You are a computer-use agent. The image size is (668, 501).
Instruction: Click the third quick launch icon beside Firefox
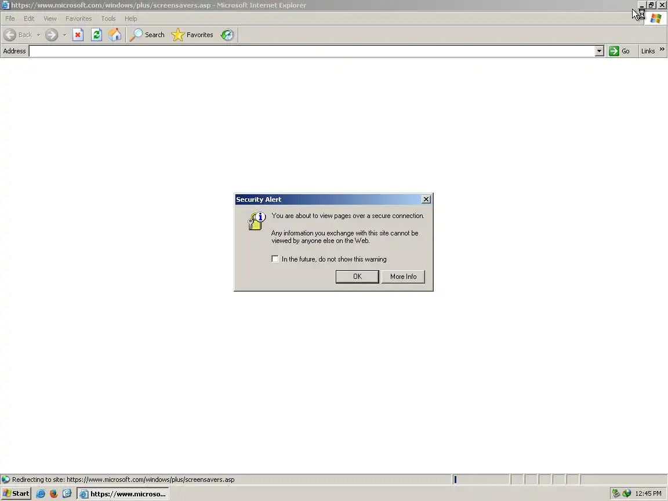click(x=67, y=494)
